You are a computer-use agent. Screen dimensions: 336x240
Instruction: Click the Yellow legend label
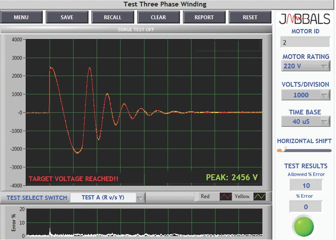[242, 196]
